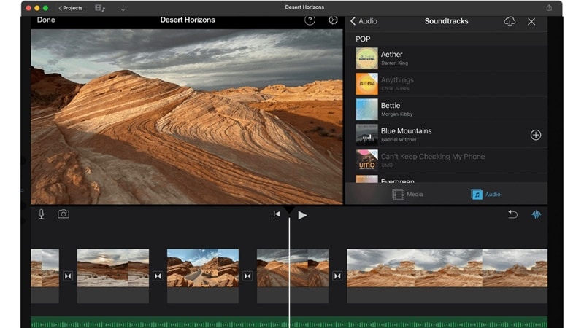
Task: Open project settings gear icon
Action: [333, 20]
